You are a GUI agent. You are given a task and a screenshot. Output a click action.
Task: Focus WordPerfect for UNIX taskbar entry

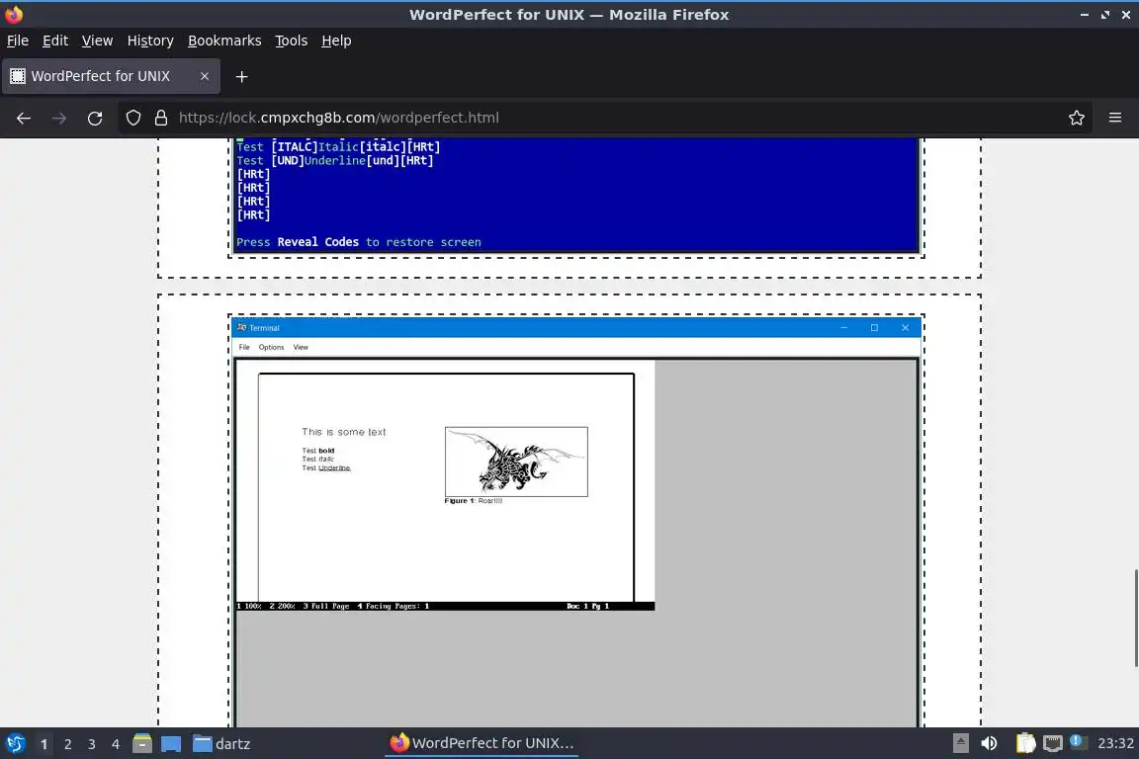[482, 743]
